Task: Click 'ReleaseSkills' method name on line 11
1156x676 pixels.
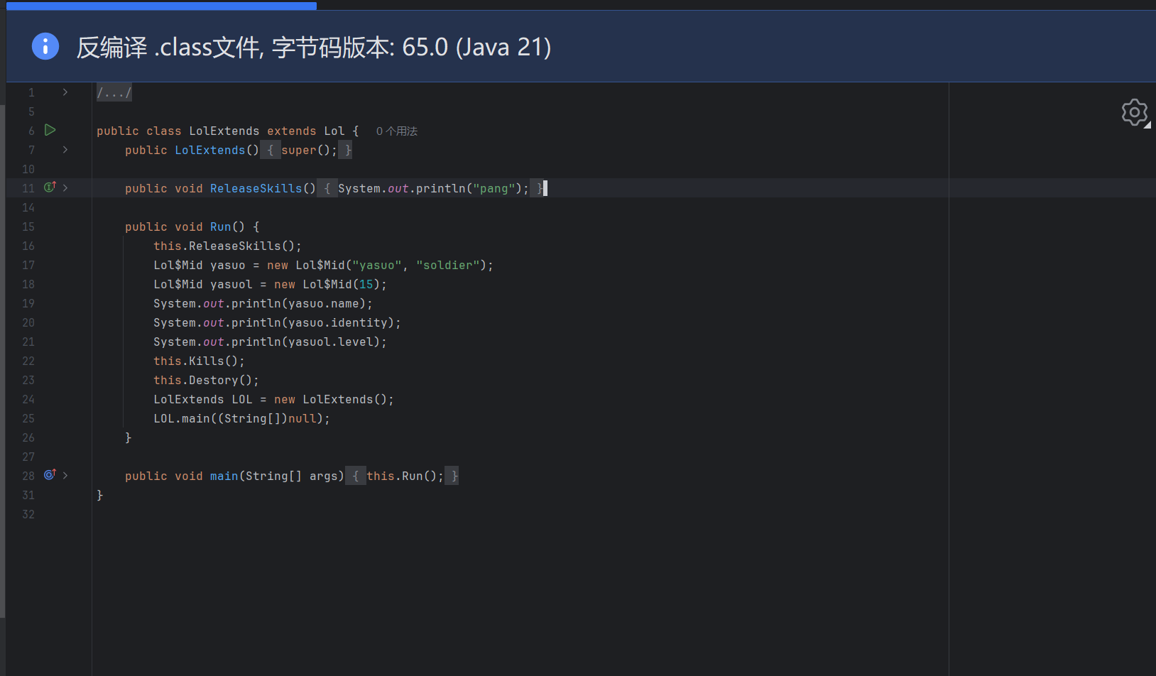Action: click(256, 189)
